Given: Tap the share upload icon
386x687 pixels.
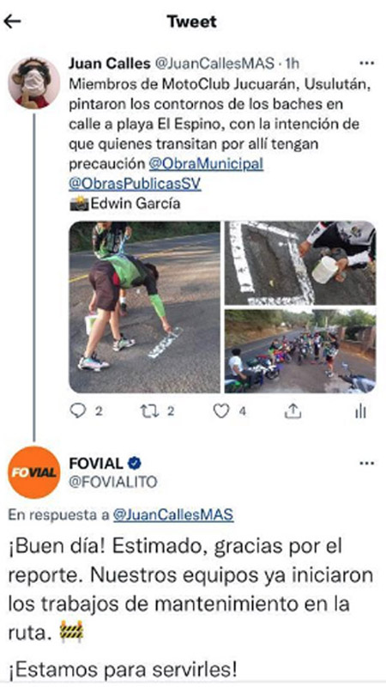Looking at the screenshot, I should pyautogui.click(x=293, y=410).
